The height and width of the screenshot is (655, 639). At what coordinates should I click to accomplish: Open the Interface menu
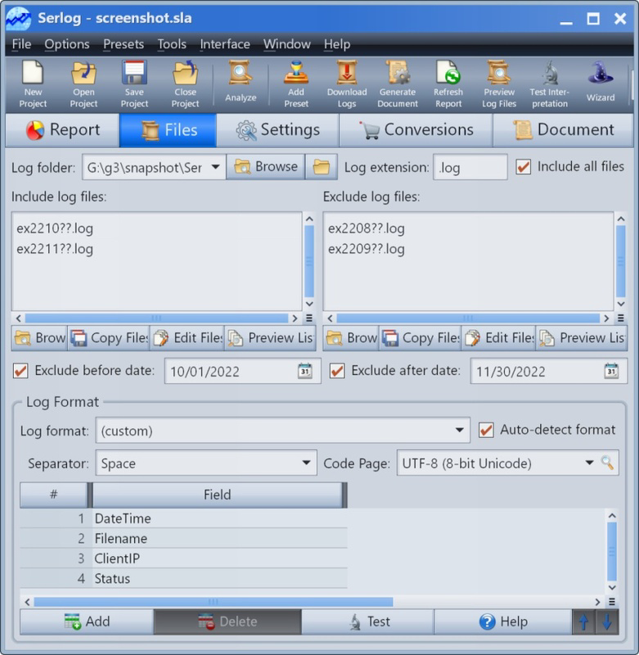coord(225,44)
